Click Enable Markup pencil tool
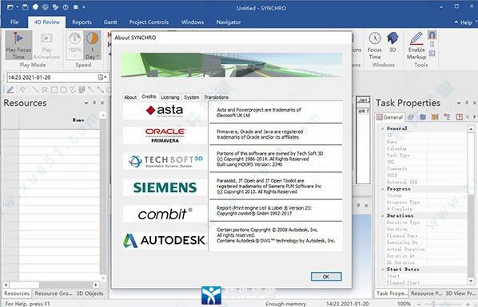This screenshot has height=307, width=478. 416,45
